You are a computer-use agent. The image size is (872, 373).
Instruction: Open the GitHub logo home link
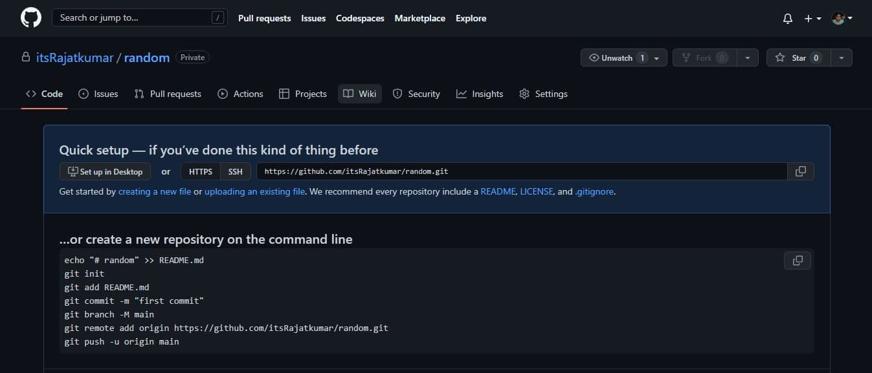(31, 18)
